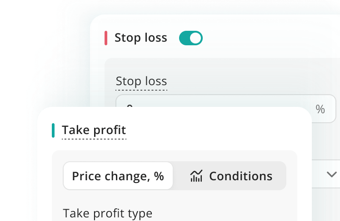Click the bar-chart icon beside Conditions
The height and width of the screenshot is (221, 340).
click(x=196, y=176)
